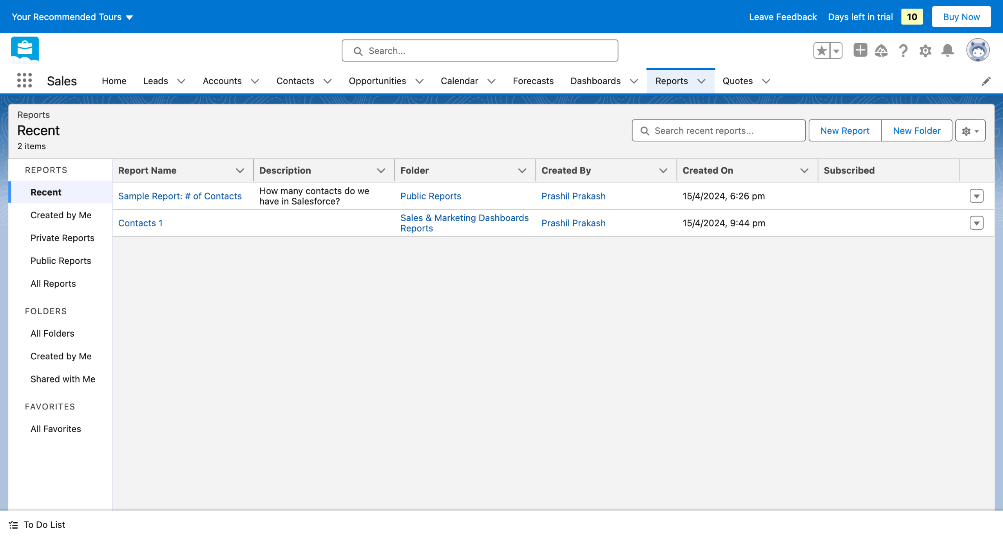The height and width of the screenshot is (538, 1003).
Task: Open the Sales & Marketing Dashboards Reports folder
Action: point(464,223)
